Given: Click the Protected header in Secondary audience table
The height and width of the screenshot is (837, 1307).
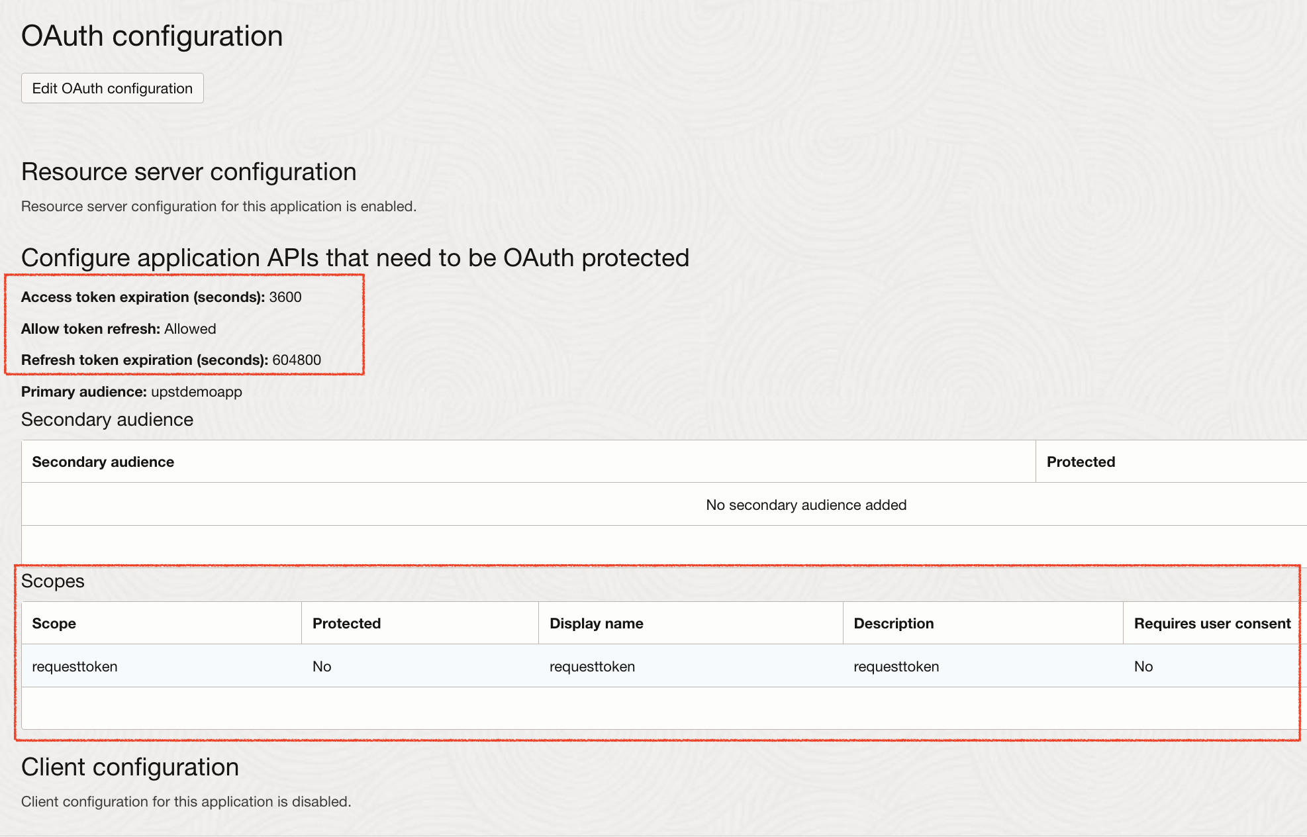Looking at the screenshot, I should [x=1081, y=462].
